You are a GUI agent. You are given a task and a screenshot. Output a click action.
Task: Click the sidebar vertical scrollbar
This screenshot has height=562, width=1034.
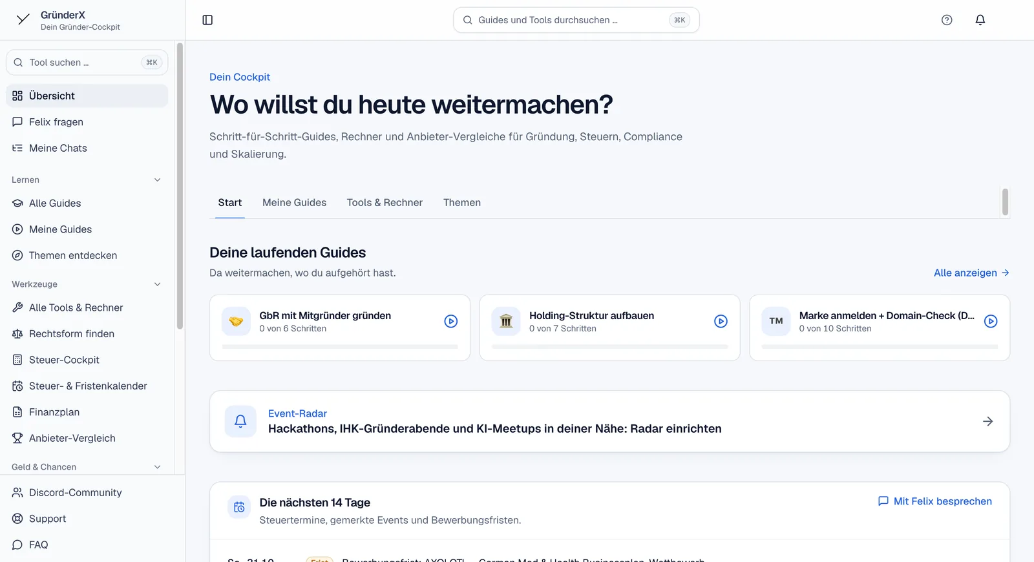(x=180, y=186)
